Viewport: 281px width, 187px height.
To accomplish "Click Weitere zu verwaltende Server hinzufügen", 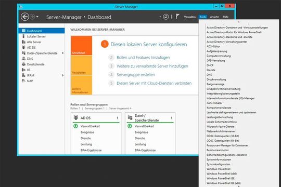I will (x=152, y=66).
